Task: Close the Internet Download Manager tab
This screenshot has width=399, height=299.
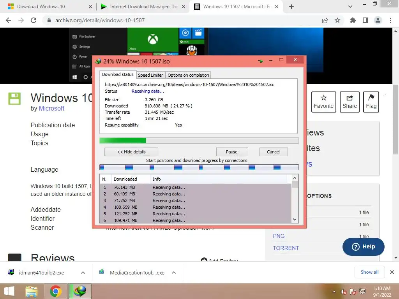Action: coord(184,7)
